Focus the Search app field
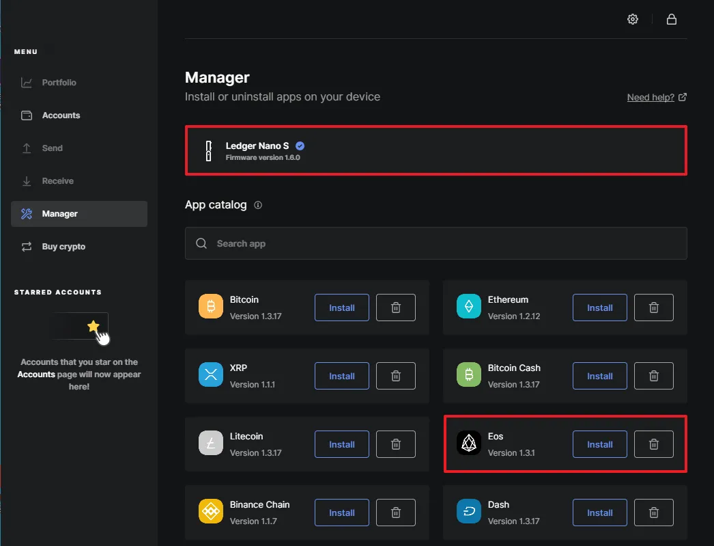 coord(435,243)
